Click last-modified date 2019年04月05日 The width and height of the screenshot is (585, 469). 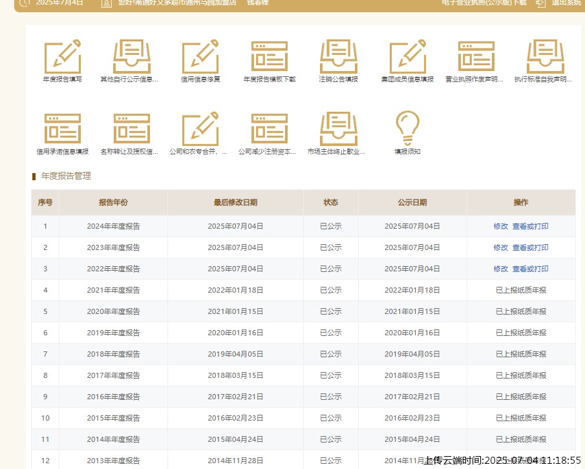pyautogui.click(x=235, y=354)
